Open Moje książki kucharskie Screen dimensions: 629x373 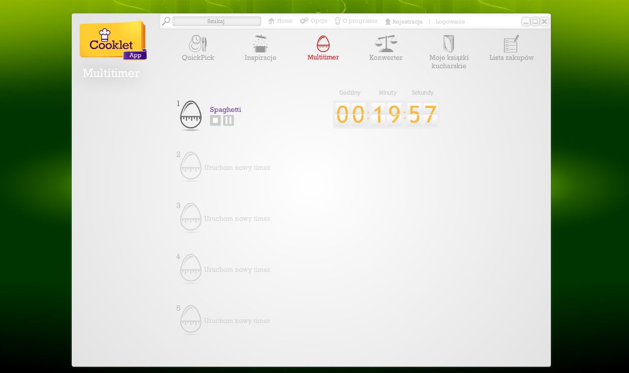(449, 52)
